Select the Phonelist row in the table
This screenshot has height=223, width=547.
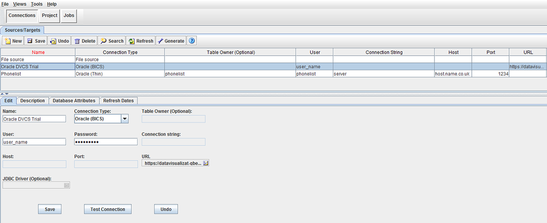[x=273, y=74]
